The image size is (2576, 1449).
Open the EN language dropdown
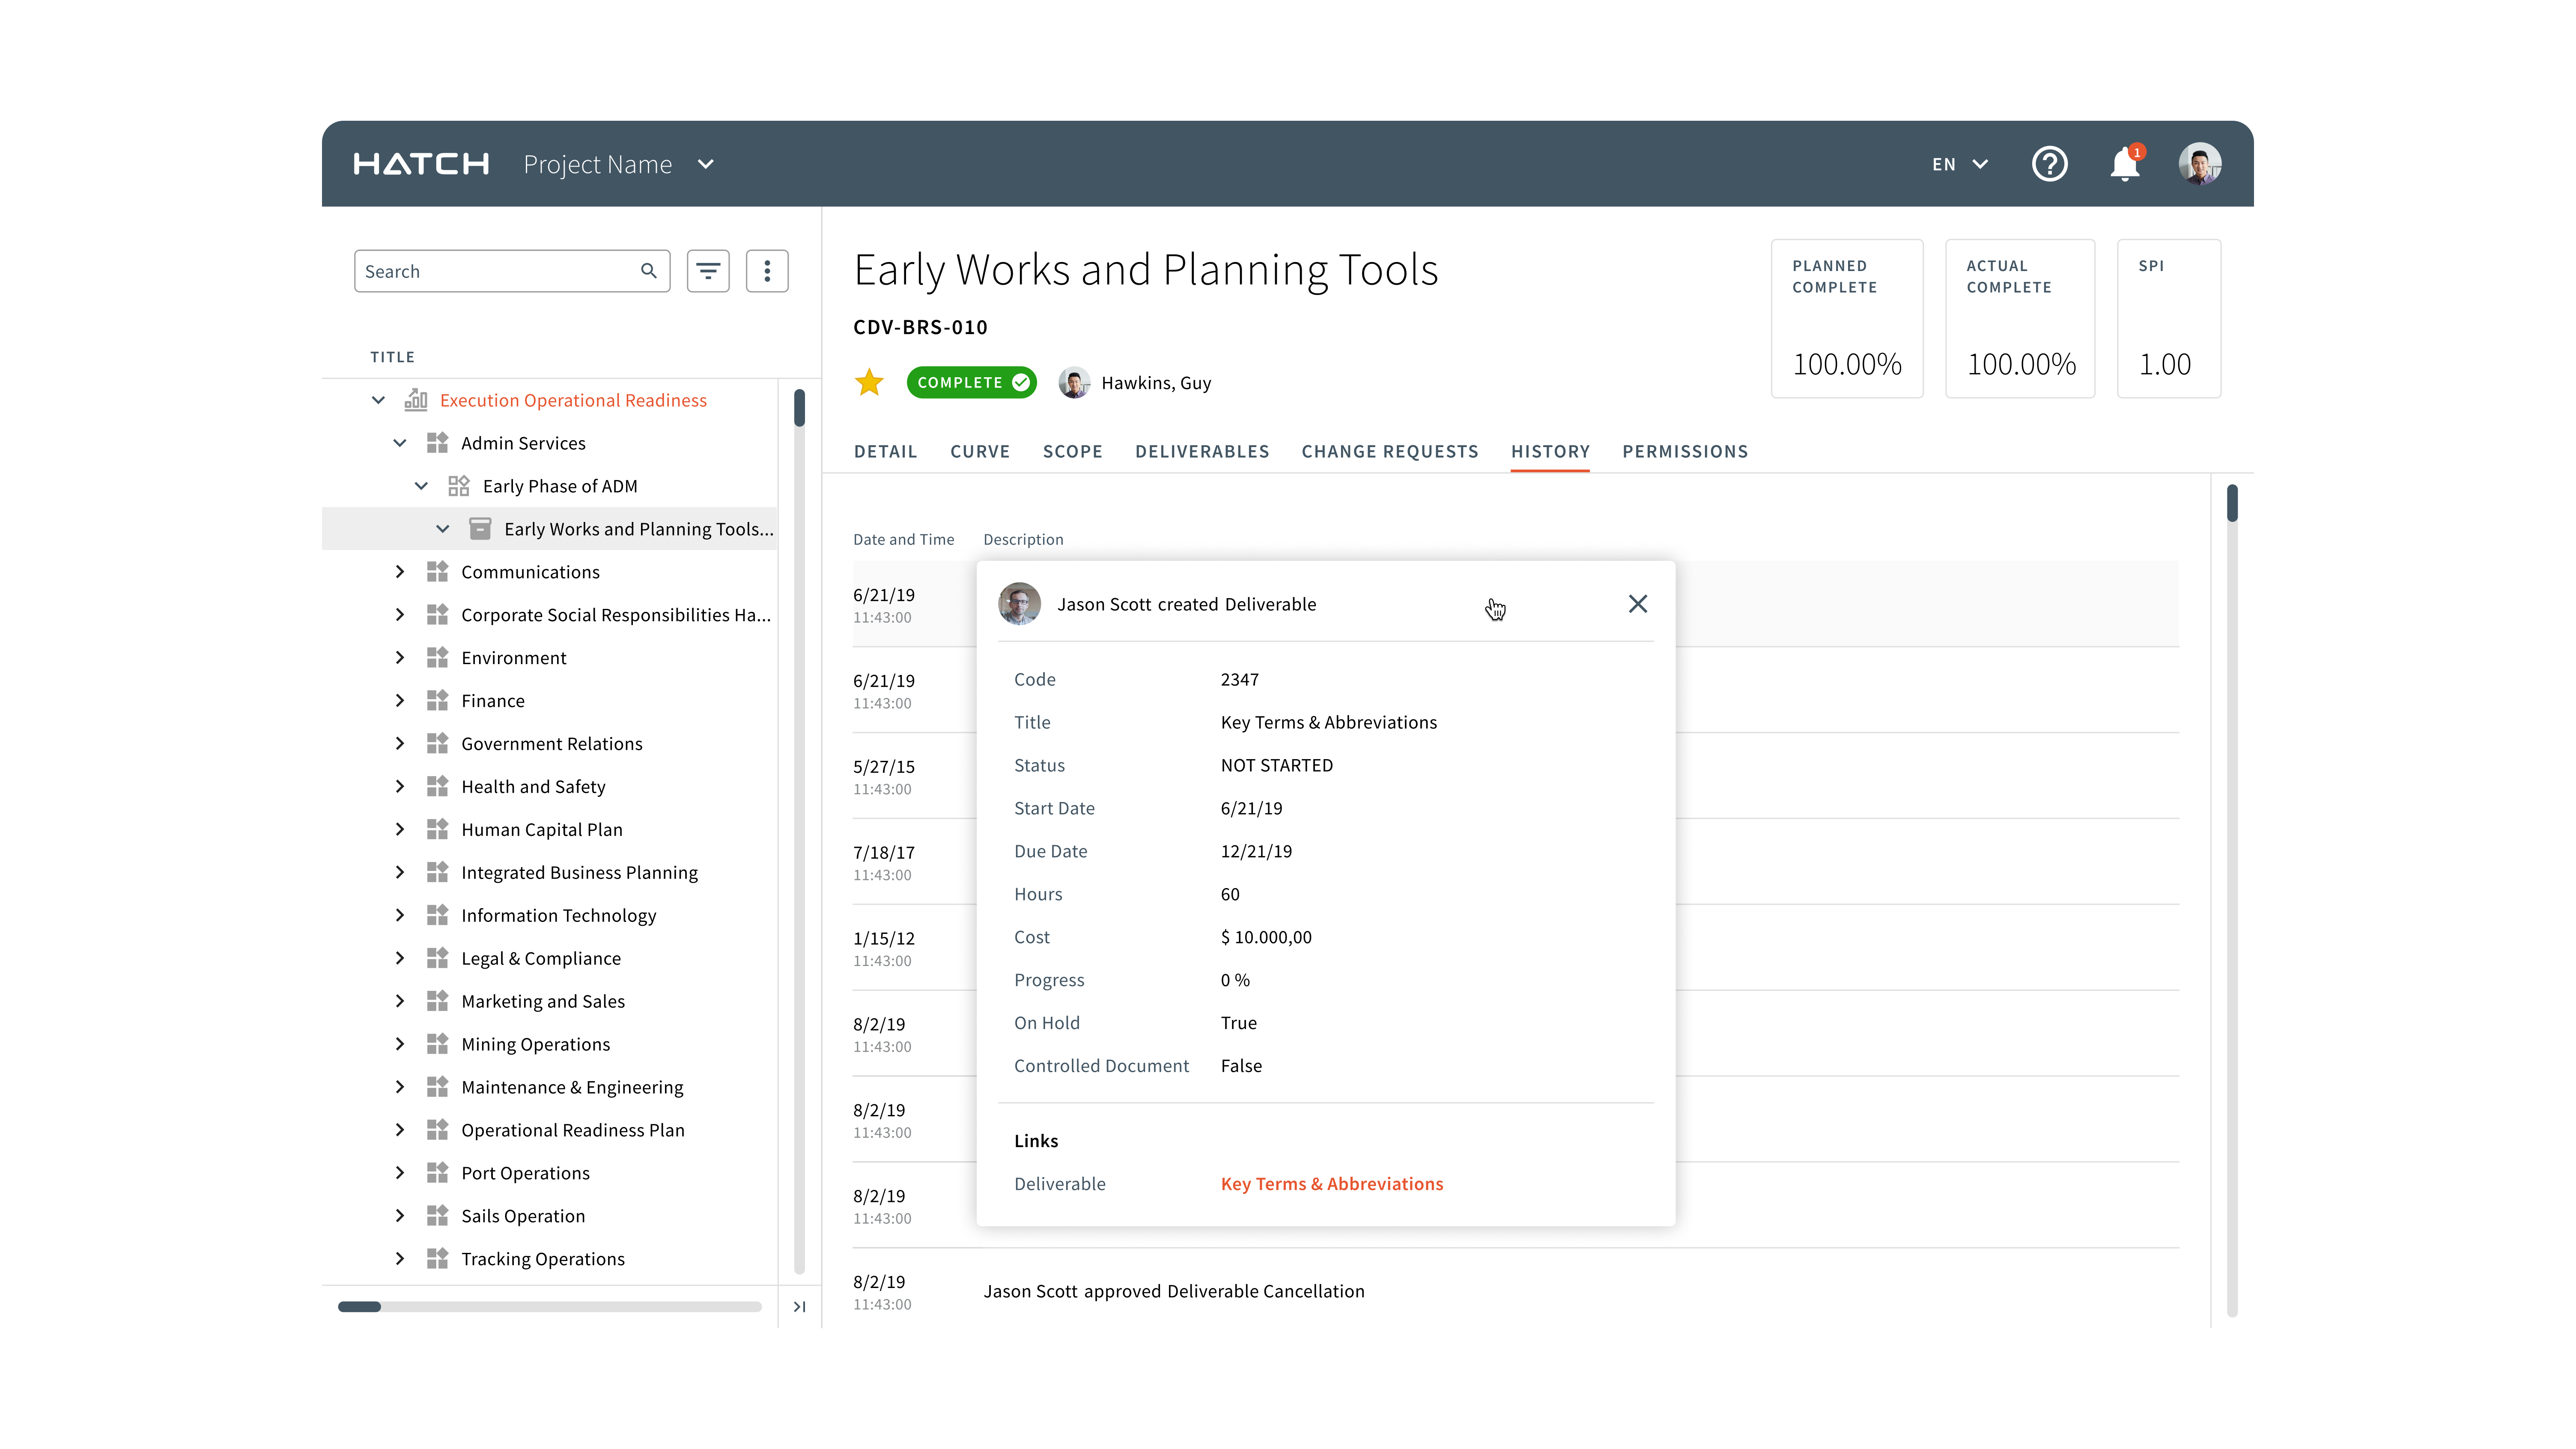(x=1959, y=164)
